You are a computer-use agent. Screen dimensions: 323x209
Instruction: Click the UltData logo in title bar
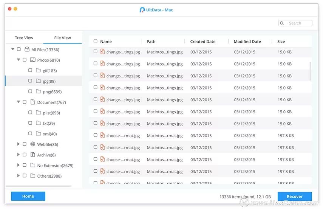pyautogui.click(x=142, y=10)
